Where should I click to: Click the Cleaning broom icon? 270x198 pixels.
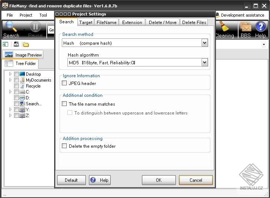[224, 27]
